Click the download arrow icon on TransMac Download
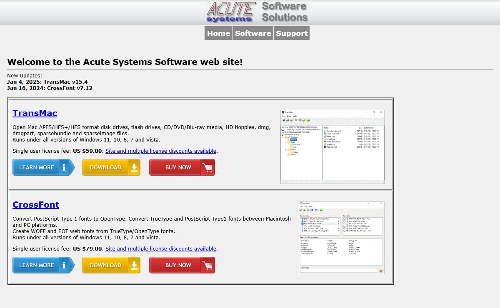 pos(134,167)
